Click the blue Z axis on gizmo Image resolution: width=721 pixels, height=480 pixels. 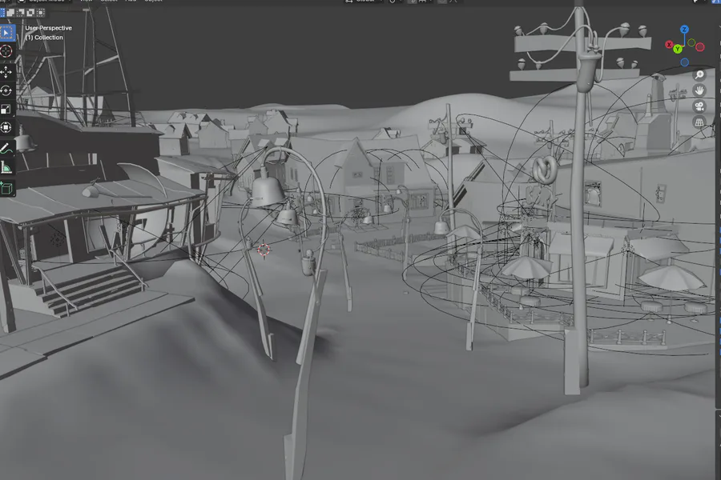click(685, 30)
